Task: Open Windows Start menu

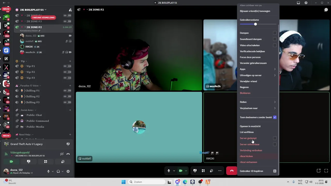Action: (x=124, y=182)
